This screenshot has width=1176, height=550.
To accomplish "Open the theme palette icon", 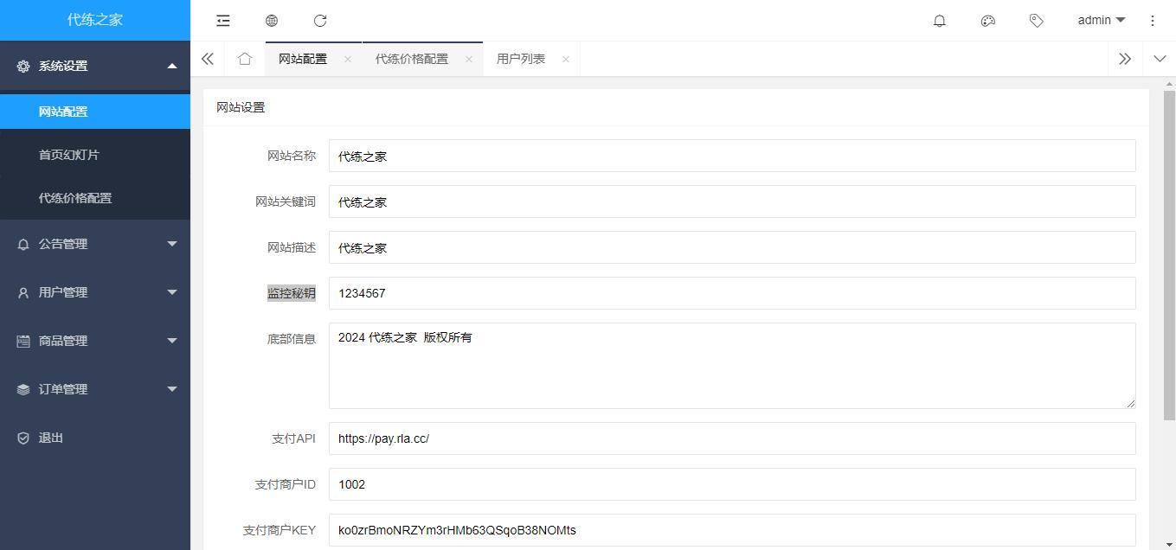I will (x=988, y=21).
